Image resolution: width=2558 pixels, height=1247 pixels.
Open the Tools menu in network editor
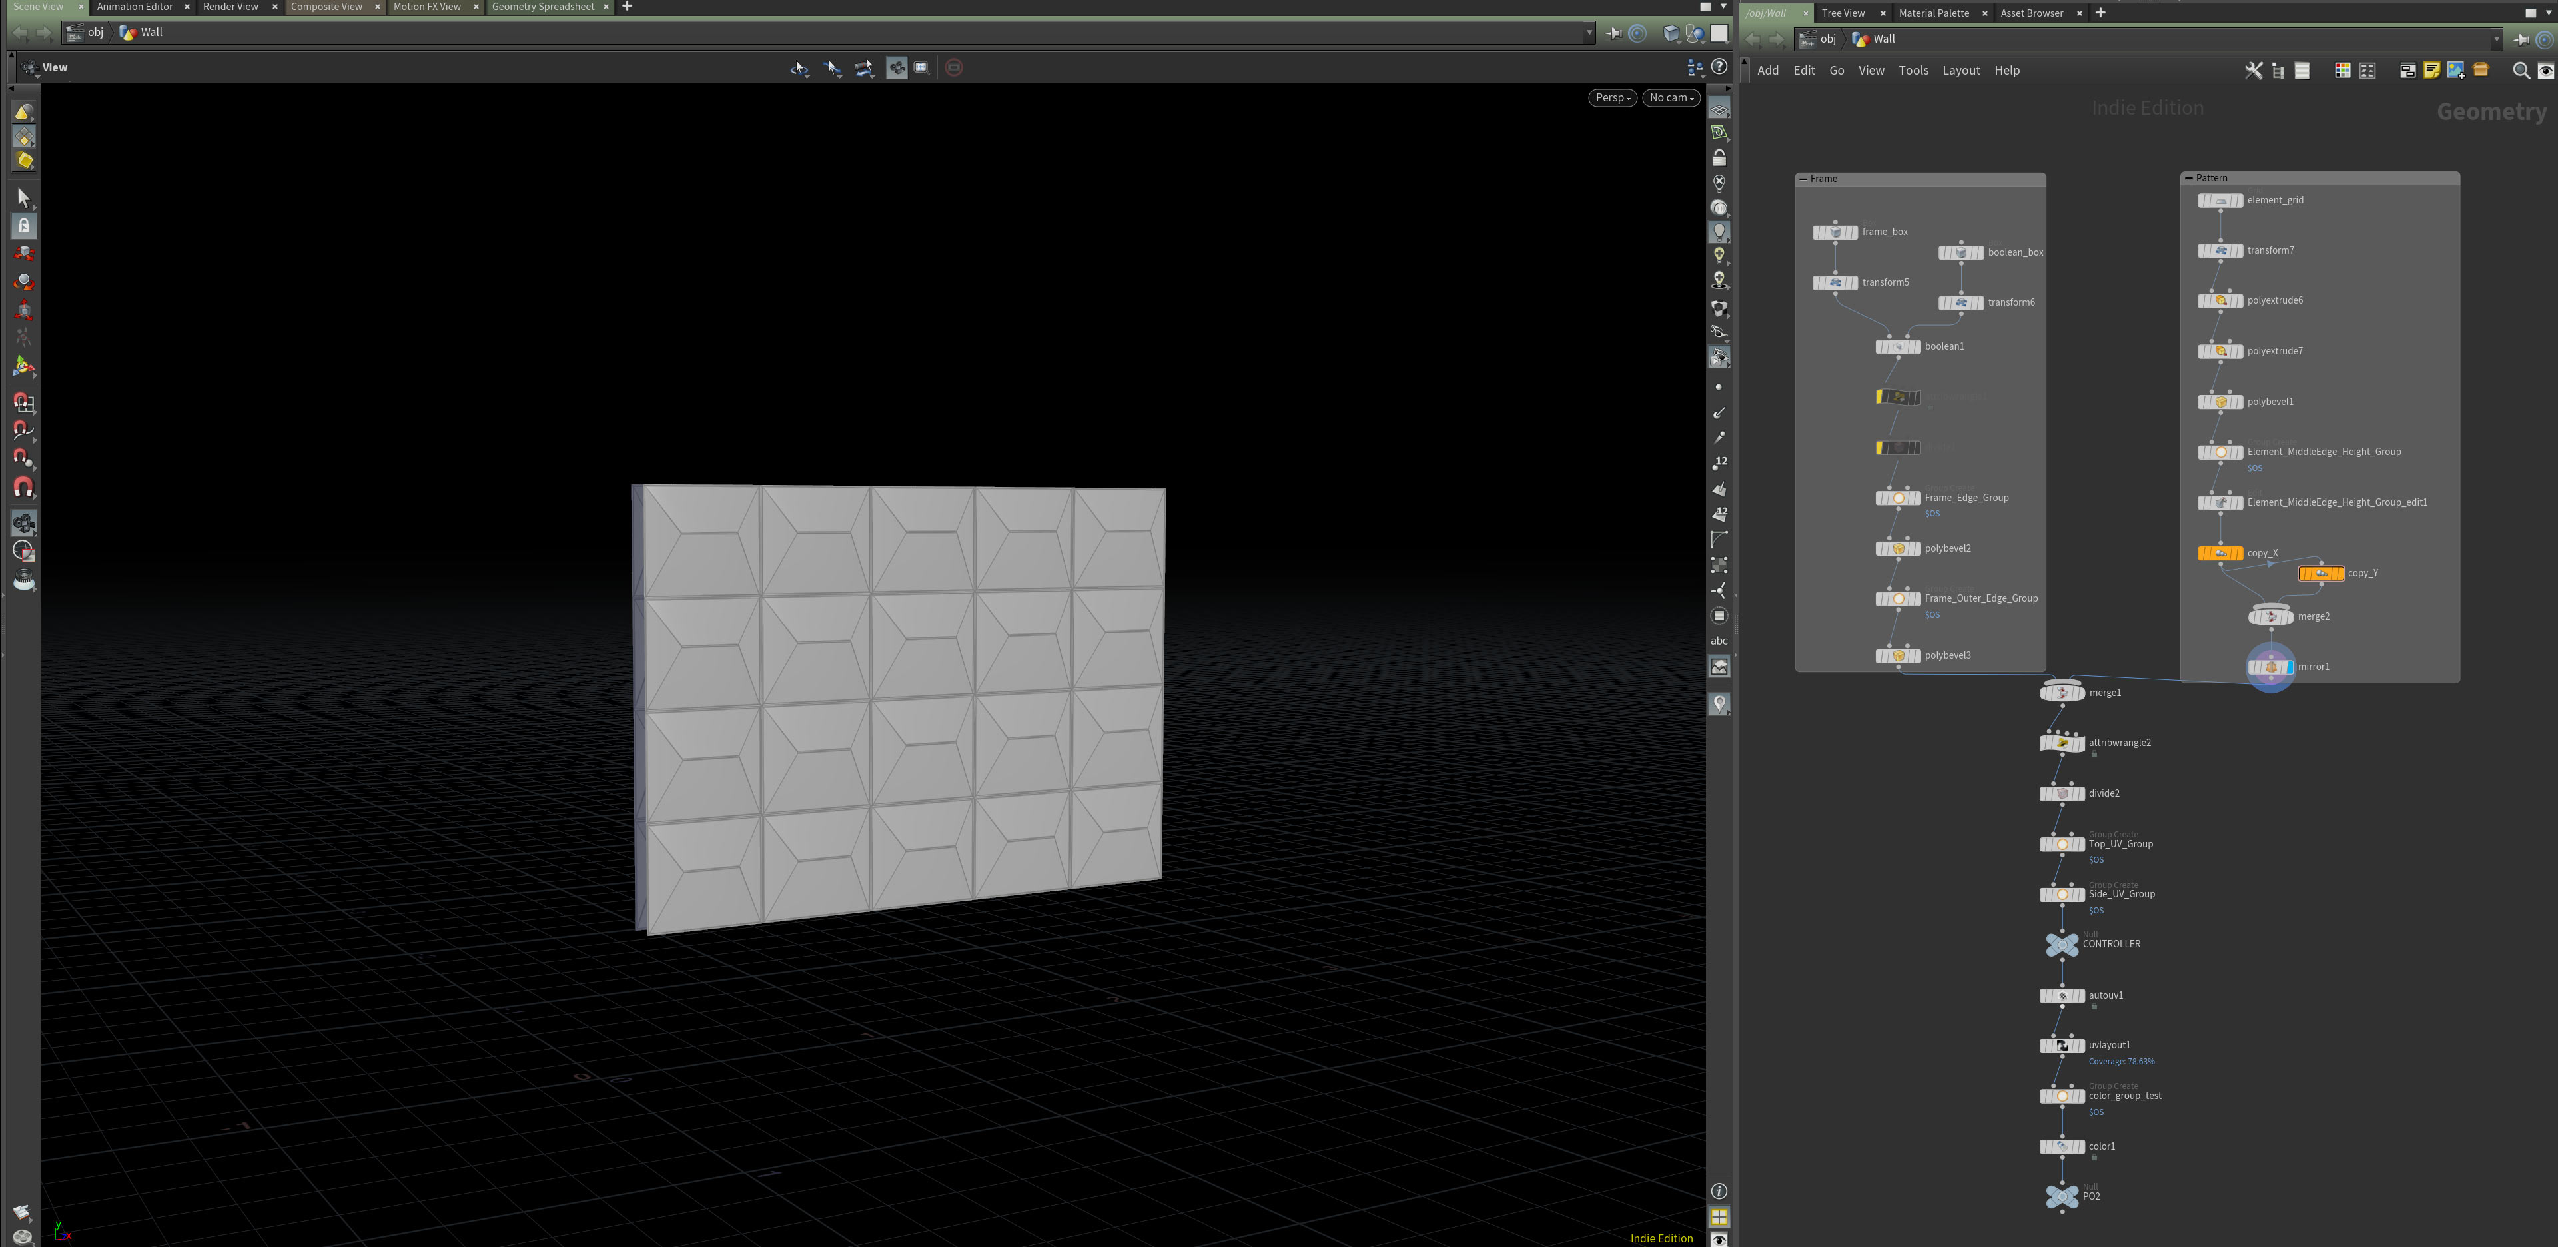click(x=1913, y=71)
